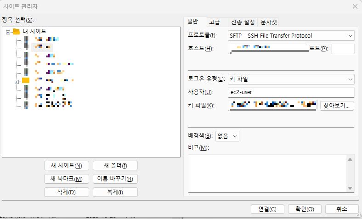The image size is (362, 219).
Task: Collapse the 내 사이트 tree node
Action: point(8,32)
